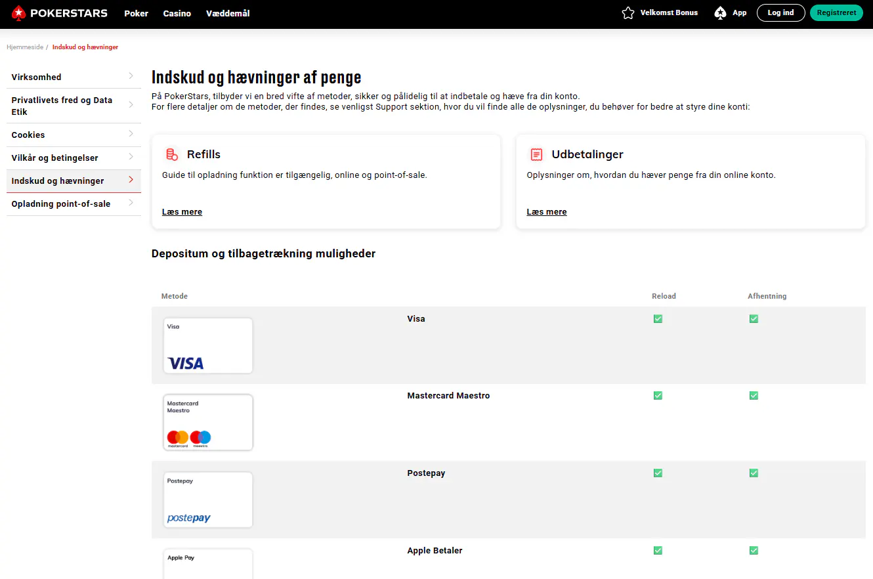The image size is (873, 579).
Task: Click the red Indskud og hævninger chevron
Action: 131,180
